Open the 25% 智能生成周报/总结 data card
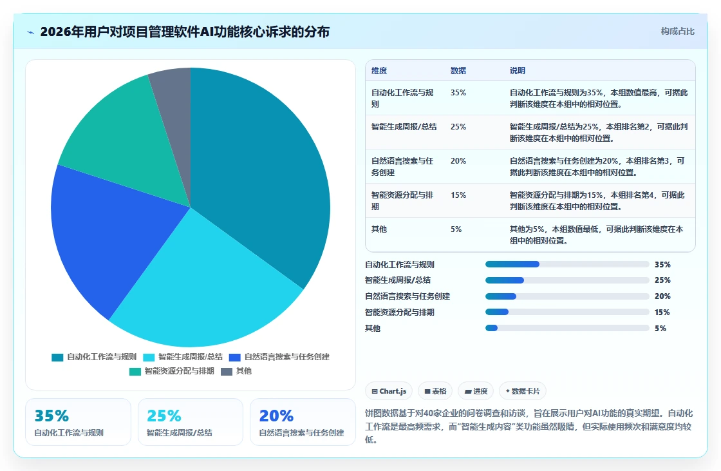Viewport: 721px width, 471px height. click(191, 422)
